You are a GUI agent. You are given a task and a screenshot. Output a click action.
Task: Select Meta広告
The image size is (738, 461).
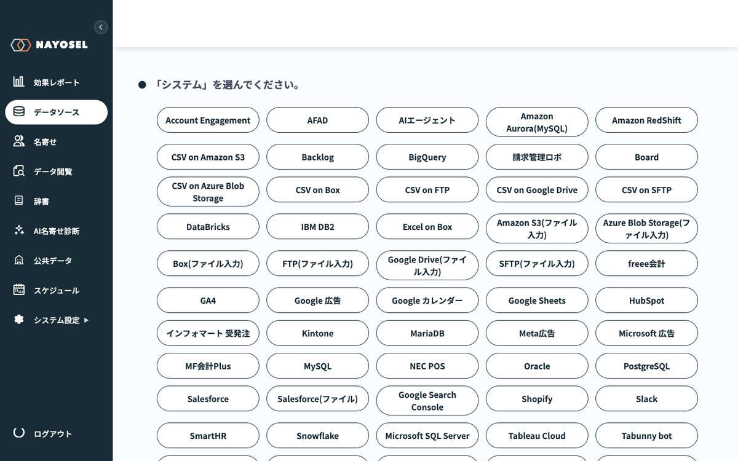click(537, 333)
